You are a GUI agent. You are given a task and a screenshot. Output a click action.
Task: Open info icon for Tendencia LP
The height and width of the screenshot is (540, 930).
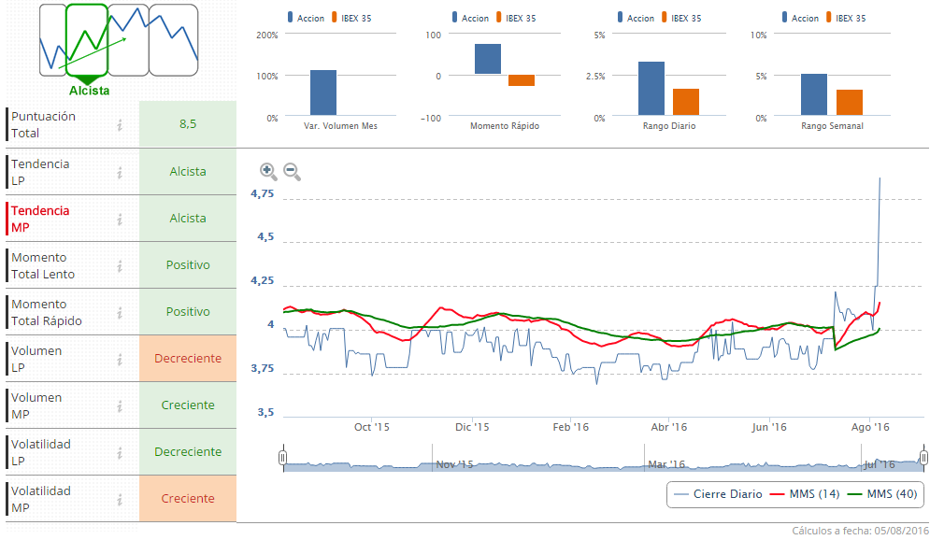tap(120, 172)
